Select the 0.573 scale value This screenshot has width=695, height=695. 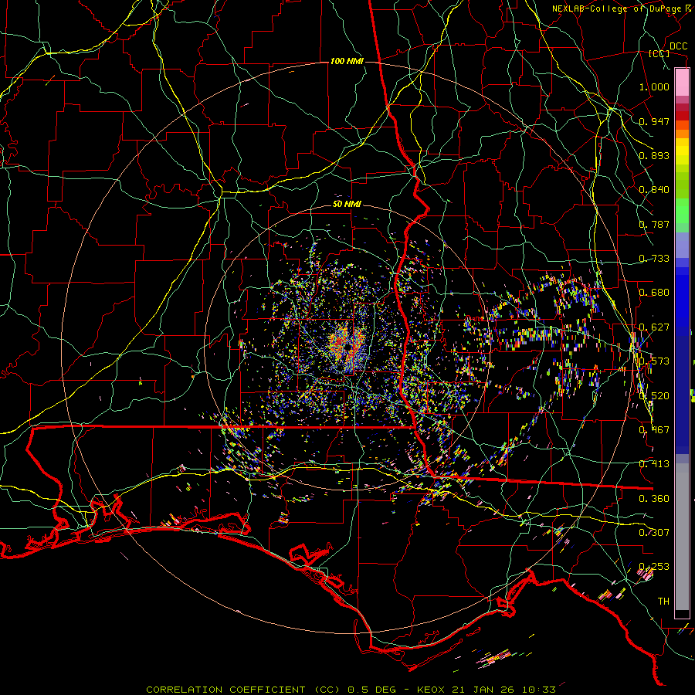tap(654, 361)
